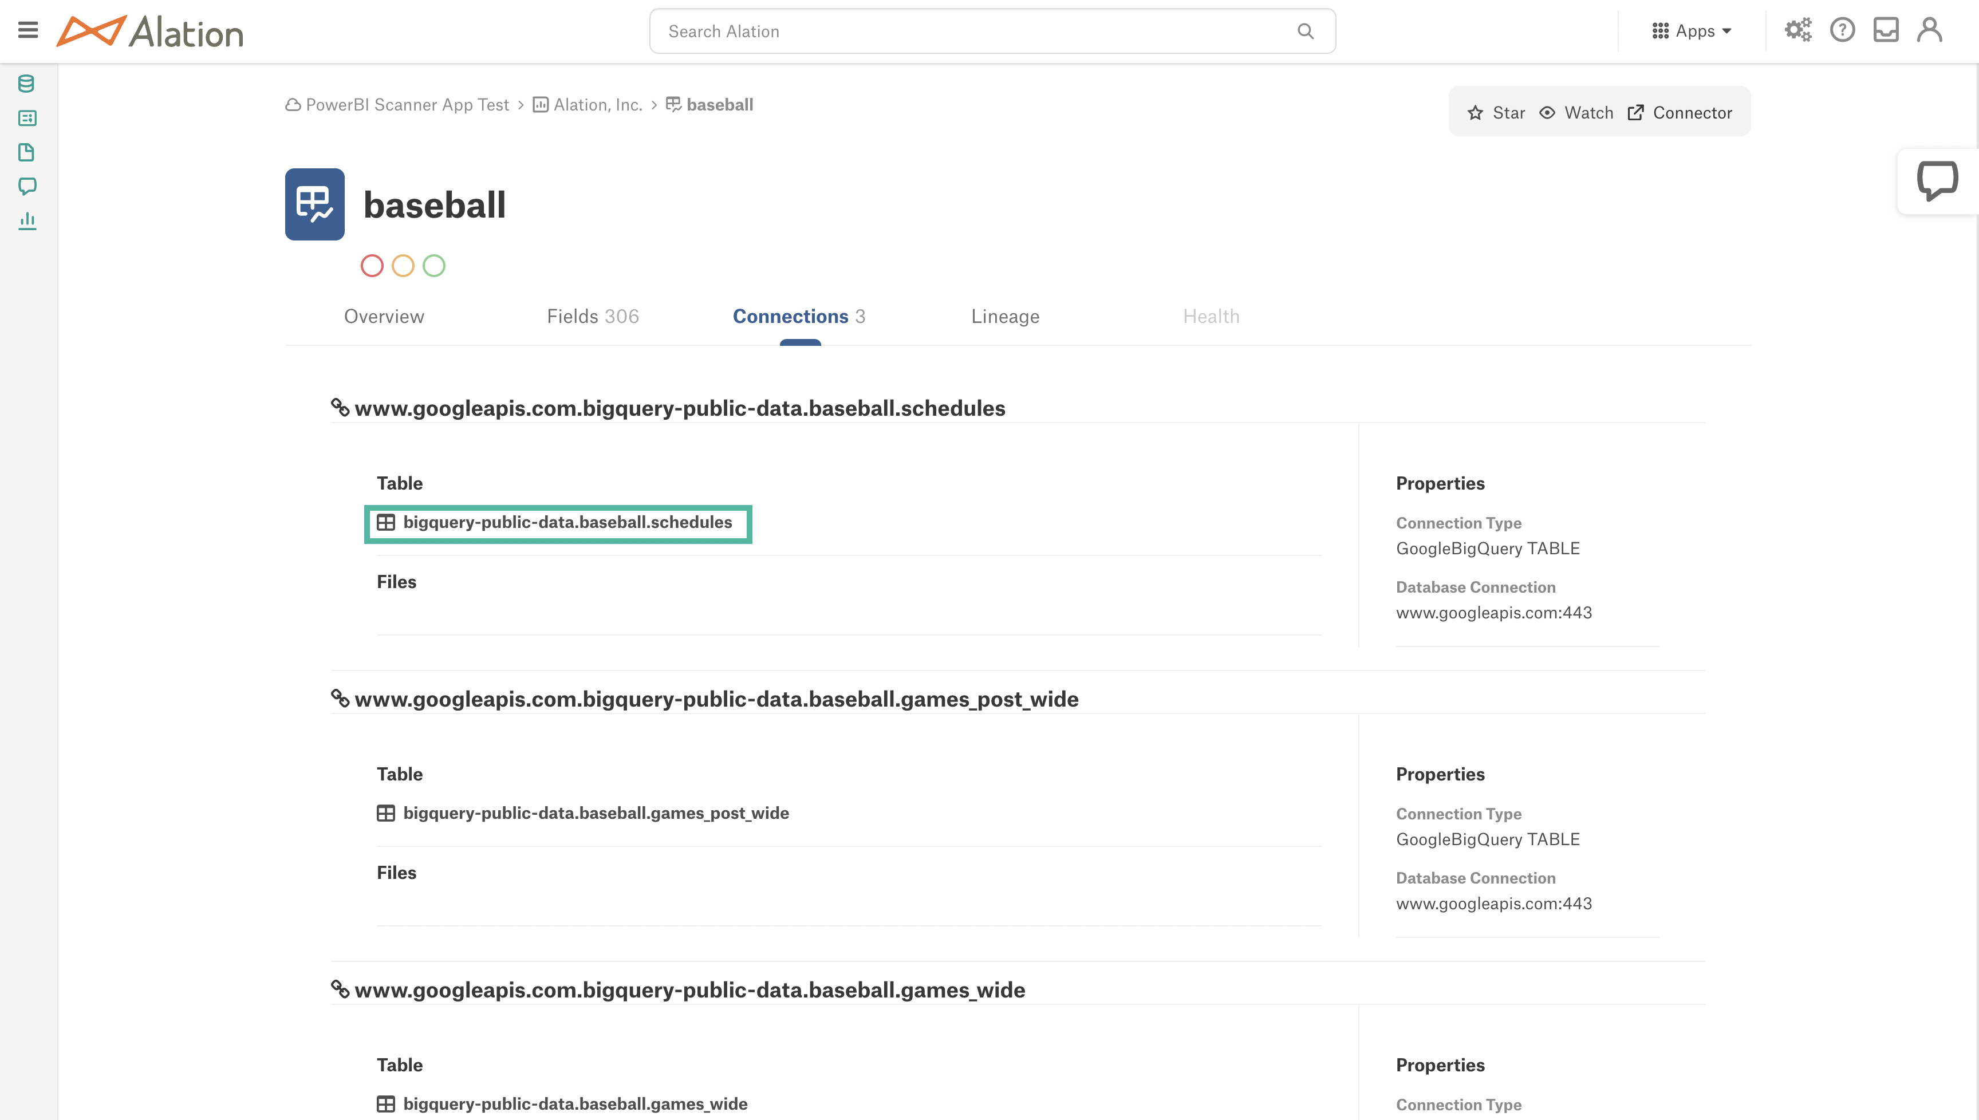This screenshot has height=1120, width=1979.
Task: Open the inbox tray icon
Action: (1886, 30)
